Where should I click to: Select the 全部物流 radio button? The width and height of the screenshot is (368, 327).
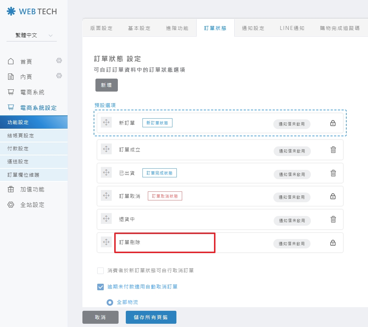click(110, 302)
